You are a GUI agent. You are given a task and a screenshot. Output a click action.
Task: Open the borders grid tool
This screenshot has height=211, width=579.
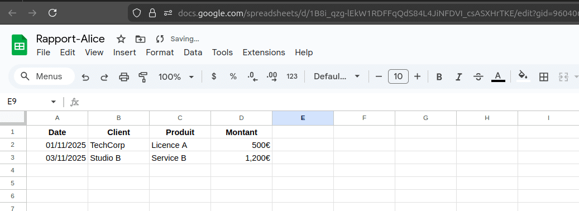[x=544, y=76]
